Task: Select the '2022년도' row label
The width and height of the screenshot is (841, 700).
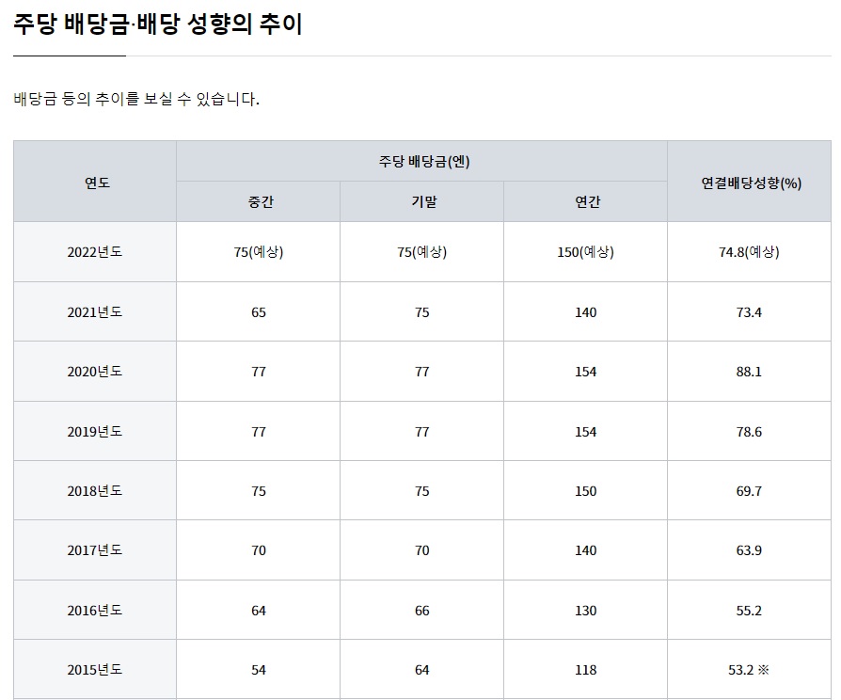Action: pyautogui.click(x=95, y=251)
